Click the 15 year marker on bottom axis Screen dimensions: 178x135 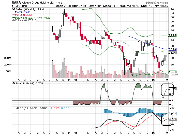76,133
